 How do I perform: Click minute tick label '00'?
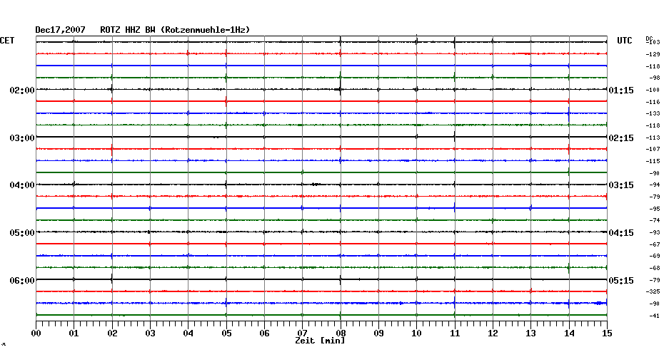pos(36,333)
